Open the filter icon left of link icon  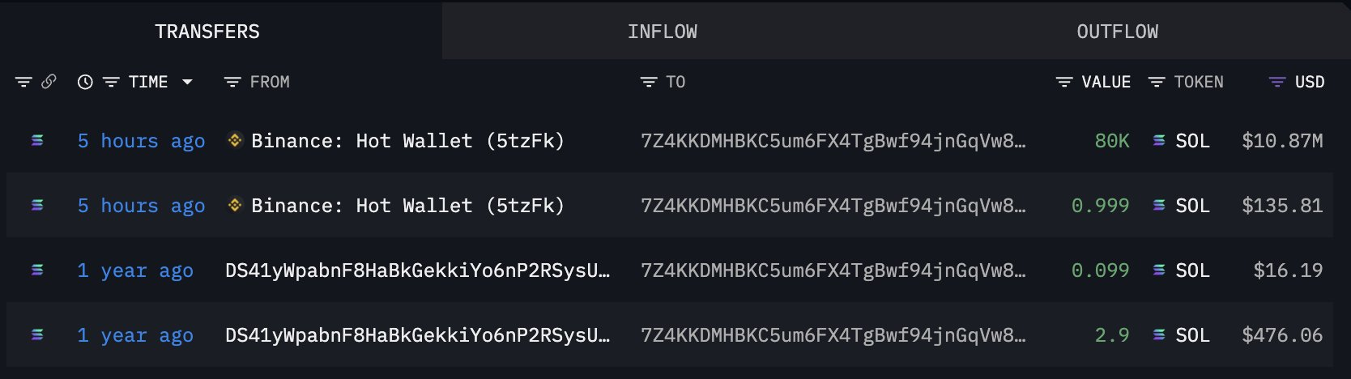23,82
